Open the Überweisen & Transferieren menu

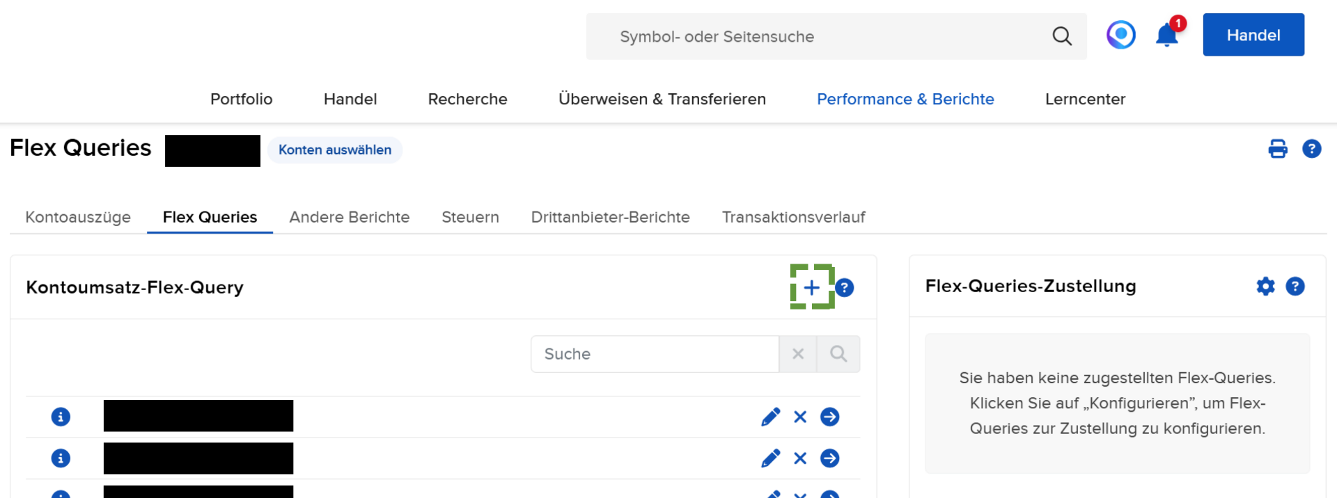tap(662, 99)
